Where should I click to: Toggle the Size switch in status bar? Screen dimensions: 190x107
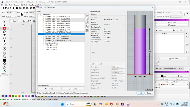pos(8,100)
